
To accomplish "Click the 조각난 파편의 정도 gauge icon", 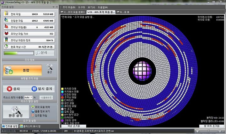I will (x=6, y=39).
